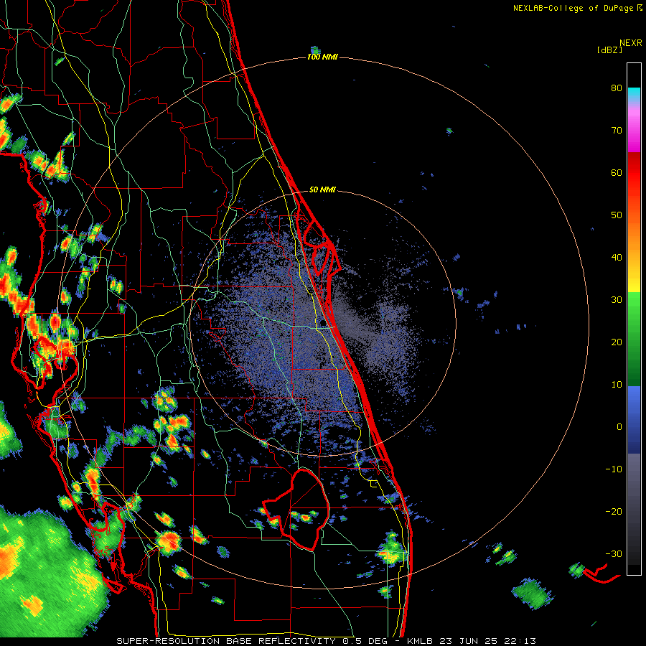Click the 0 value on dBZ scale
The height and width of the screenshot is (646, 646).
[x=619, y=427]
